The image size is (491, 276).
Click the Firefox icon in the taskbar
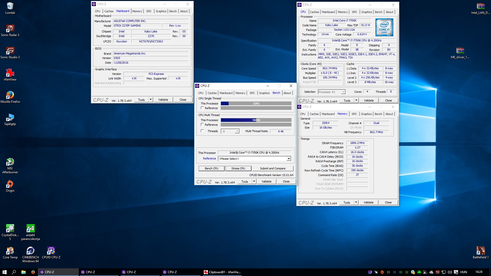[33, 272]
